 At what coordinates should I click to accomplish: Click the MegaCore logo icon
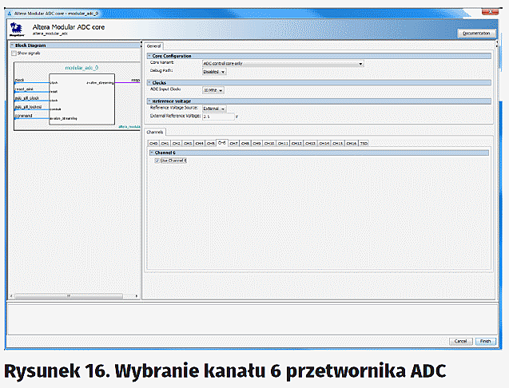(x=16, y=30)
